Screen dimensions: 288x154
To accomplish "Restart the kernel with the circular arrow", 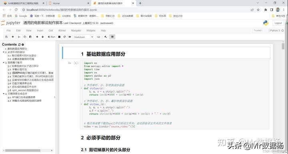I will 64,37.
